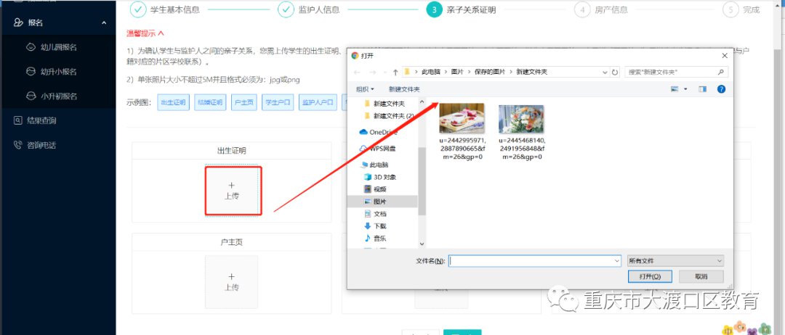The image size is (785, 335).
Task: Click the 户主页 upload box
Action: coord(231,282)
